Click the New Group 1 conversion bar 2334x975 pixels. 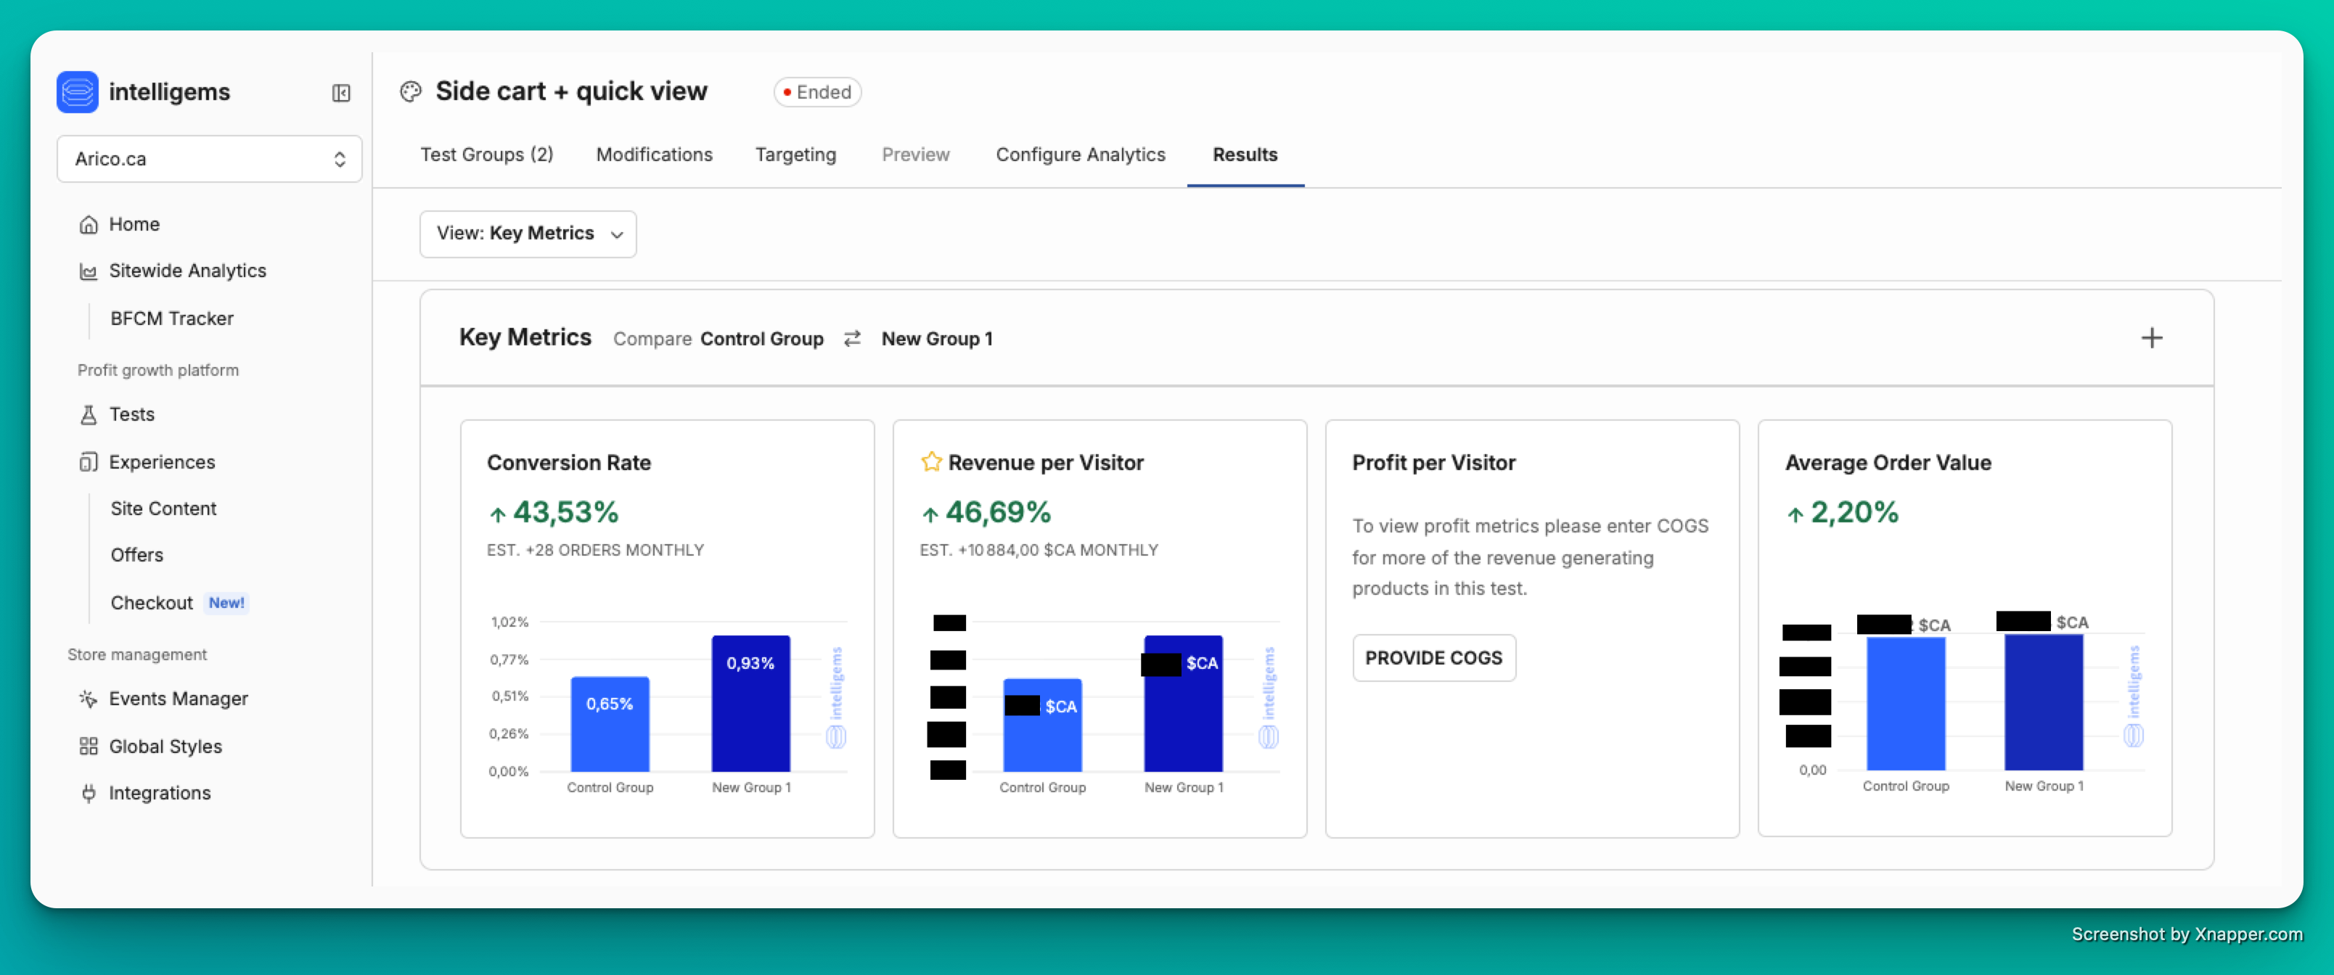pos(750,704)
